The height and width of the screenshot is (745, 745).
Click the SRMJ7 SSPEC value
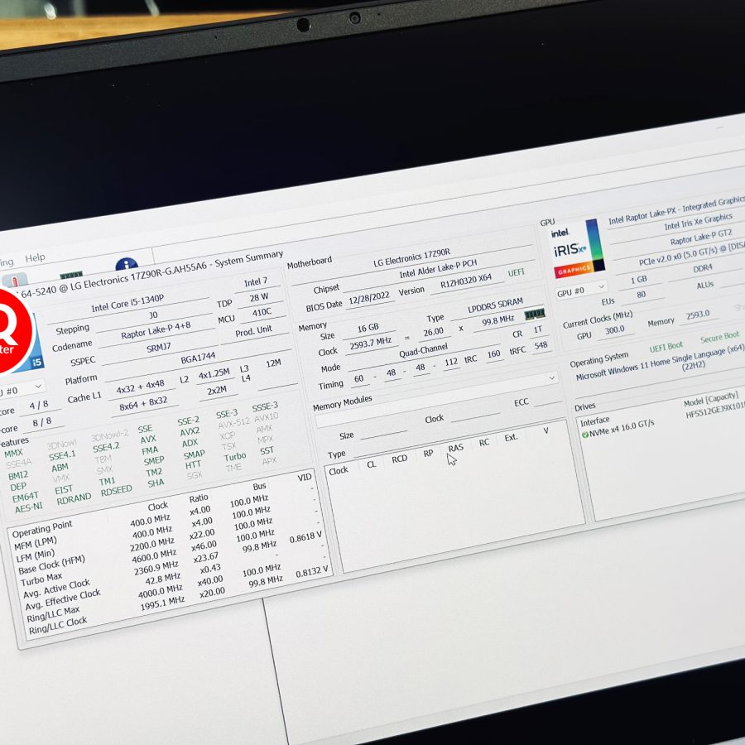click(x=159, y=348)
